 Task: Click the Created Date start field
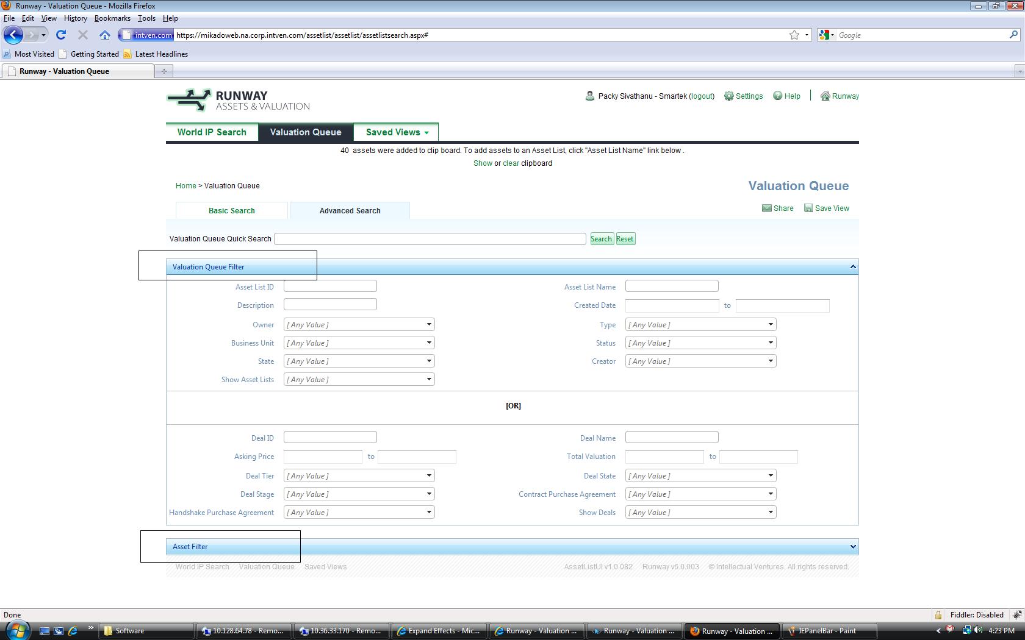[x=672, y=305]
